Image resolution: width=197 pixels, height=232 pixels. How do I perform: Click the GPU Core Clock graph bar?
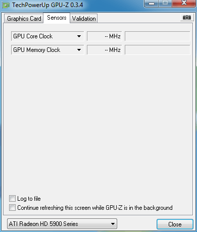(x=158, y=36)
